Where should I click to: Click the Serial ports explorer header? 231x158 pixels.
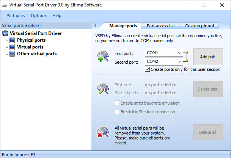point(46,25)
